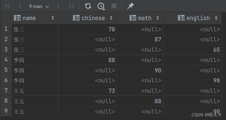Sort by chinese column arrows
The width and height of the screenshot is (226, 120).
coord(111,18)
